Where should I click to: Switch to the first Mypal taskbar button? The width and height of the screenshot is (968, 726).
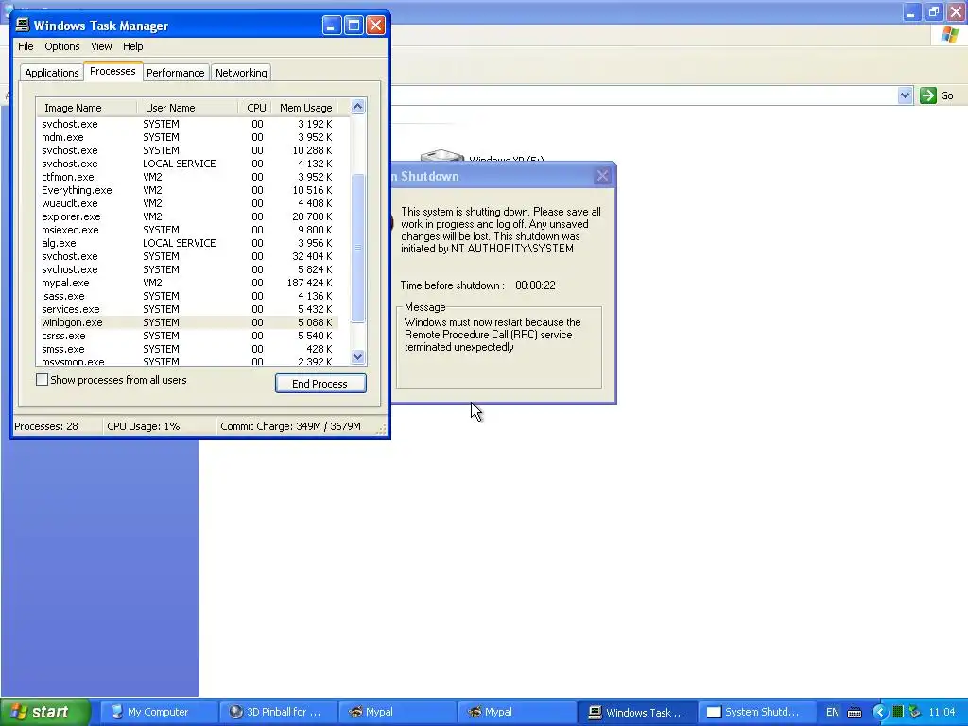pyautogui.click(x=396, y=712)
